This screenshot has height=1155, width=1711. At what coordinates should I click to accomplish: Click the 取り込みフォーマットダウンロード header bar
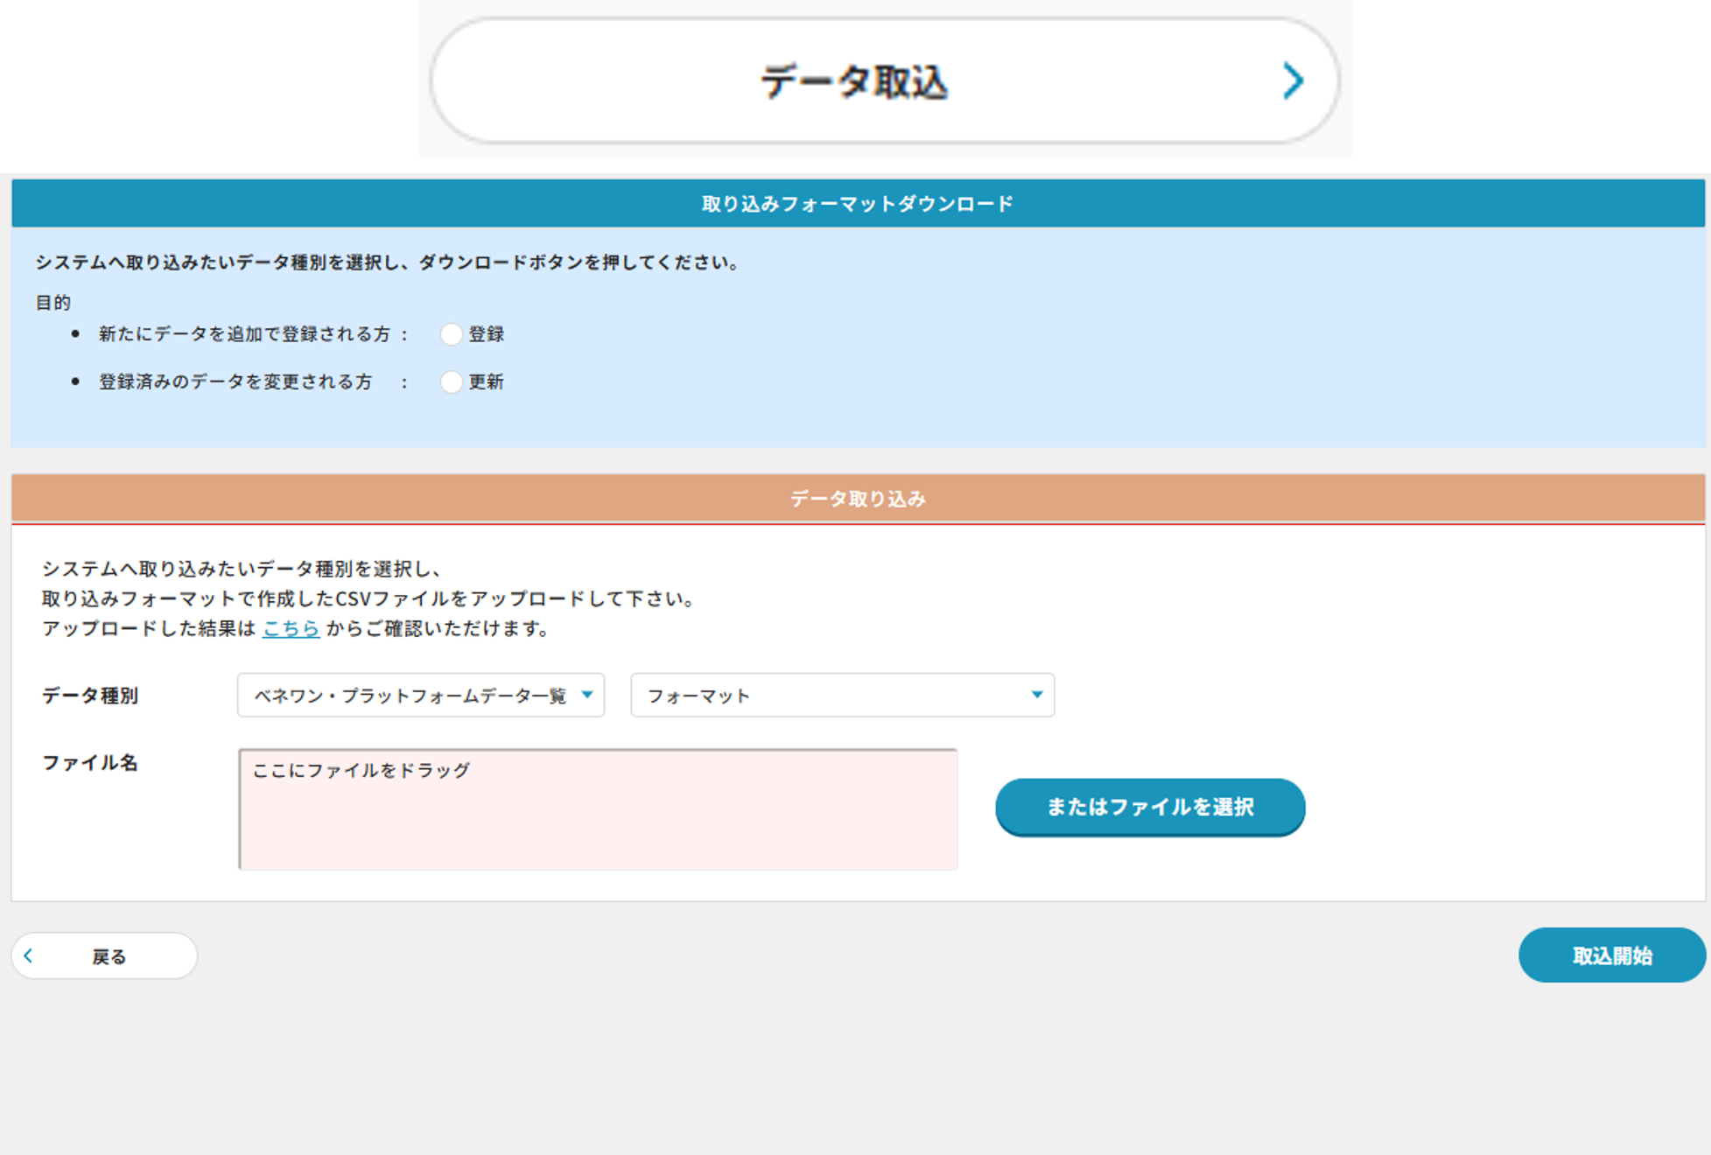tap(857, 204)
